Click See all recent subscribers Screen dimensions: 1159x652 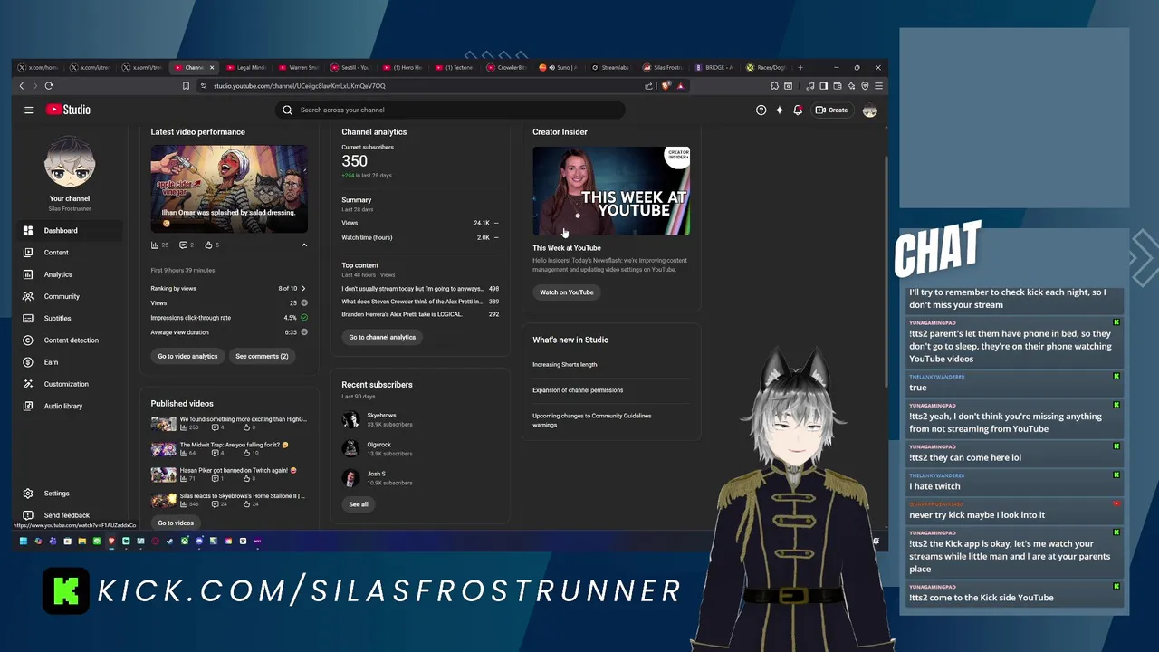pos(359,504)
